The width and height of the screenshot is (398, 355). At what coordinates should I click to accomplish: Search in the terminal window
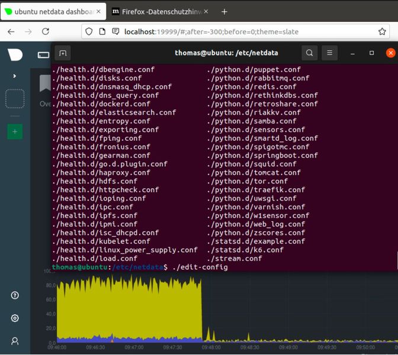(309, 53)
